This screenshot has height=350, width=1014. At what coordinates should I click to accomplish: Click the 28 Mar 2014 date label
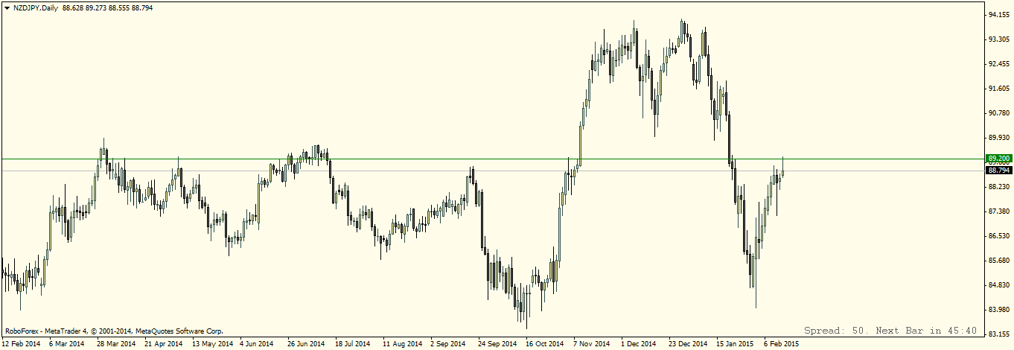click(x=116, y=344)
